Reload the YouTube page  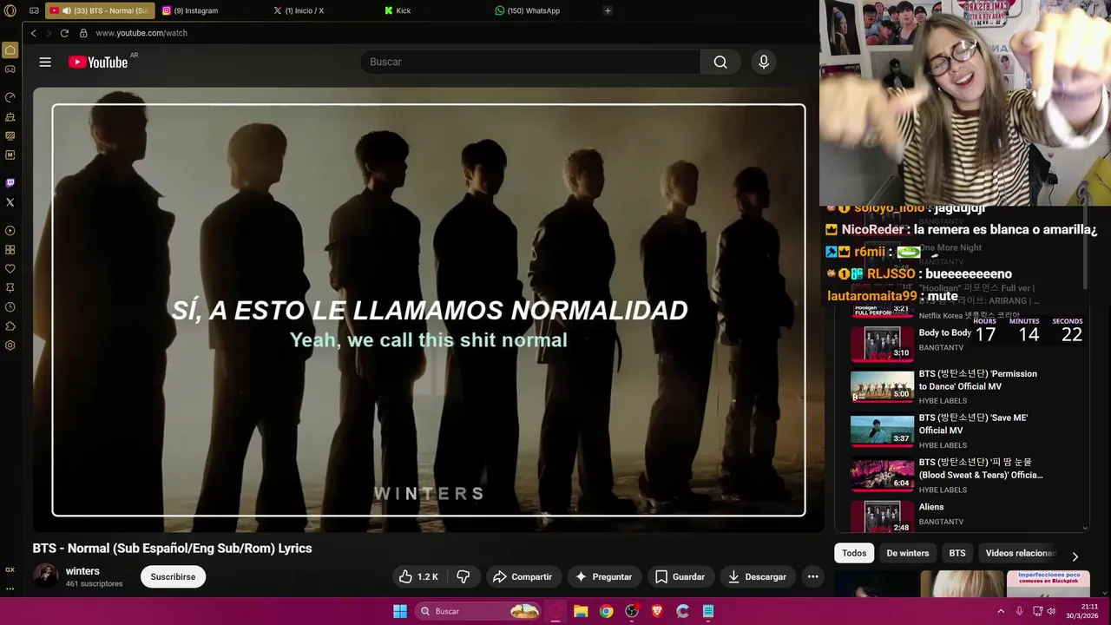(x=64, y=33)
